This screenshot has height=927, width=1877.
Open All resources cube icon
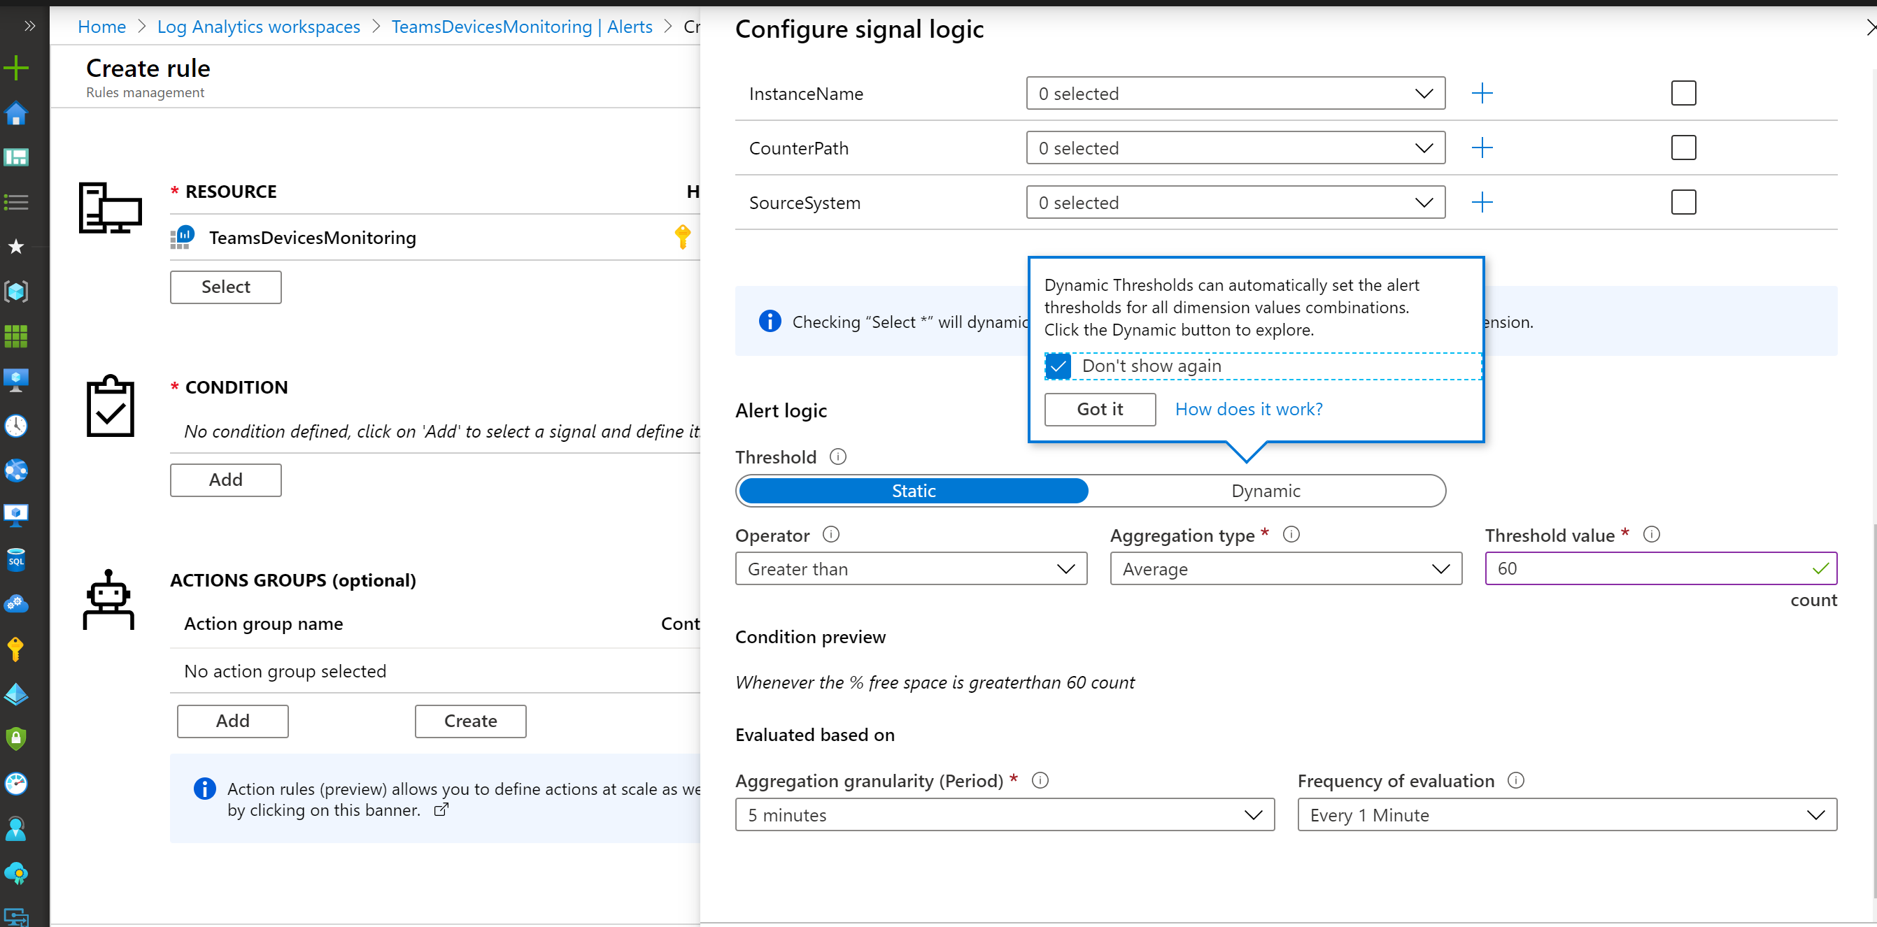(x=16, y=291)
